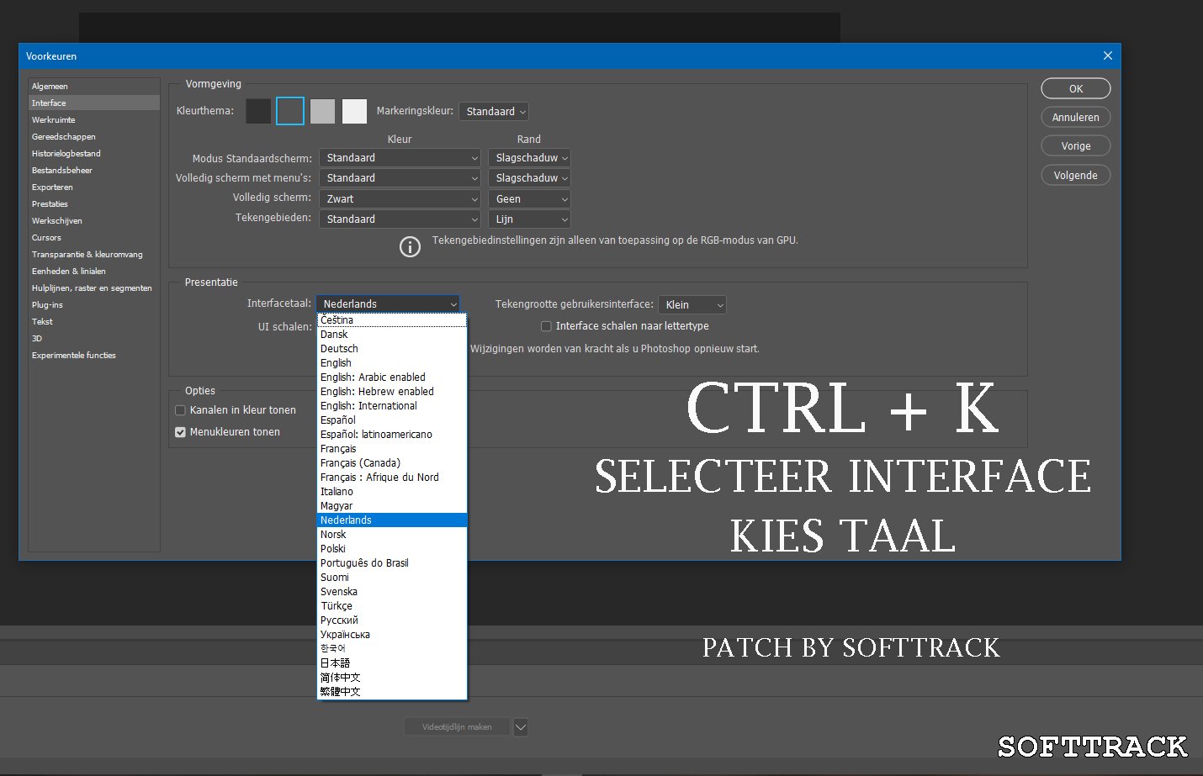Open Tekengebieden Lijn border dropdown
The height and width of the screenshot is (776, 1203).
point(529,219)
